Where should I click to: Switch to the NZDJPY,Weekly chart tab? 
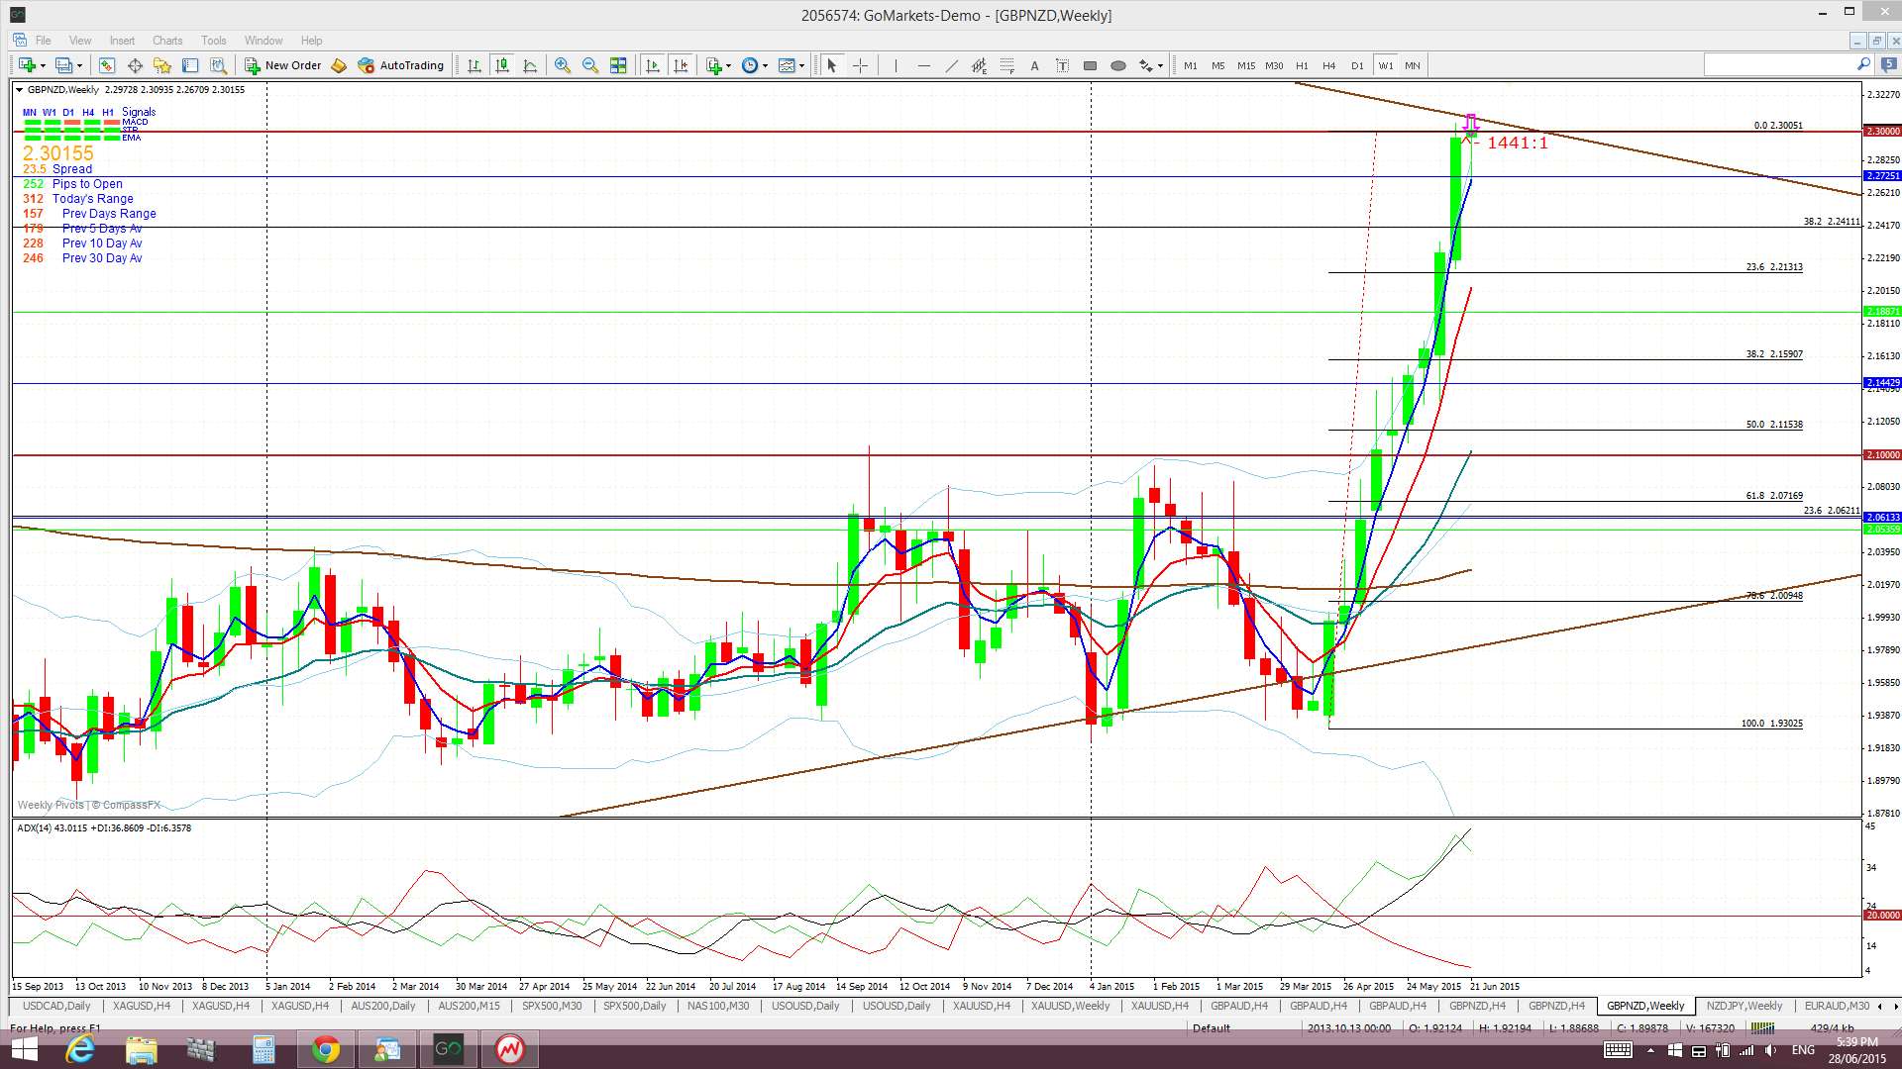(1743, 1006)
